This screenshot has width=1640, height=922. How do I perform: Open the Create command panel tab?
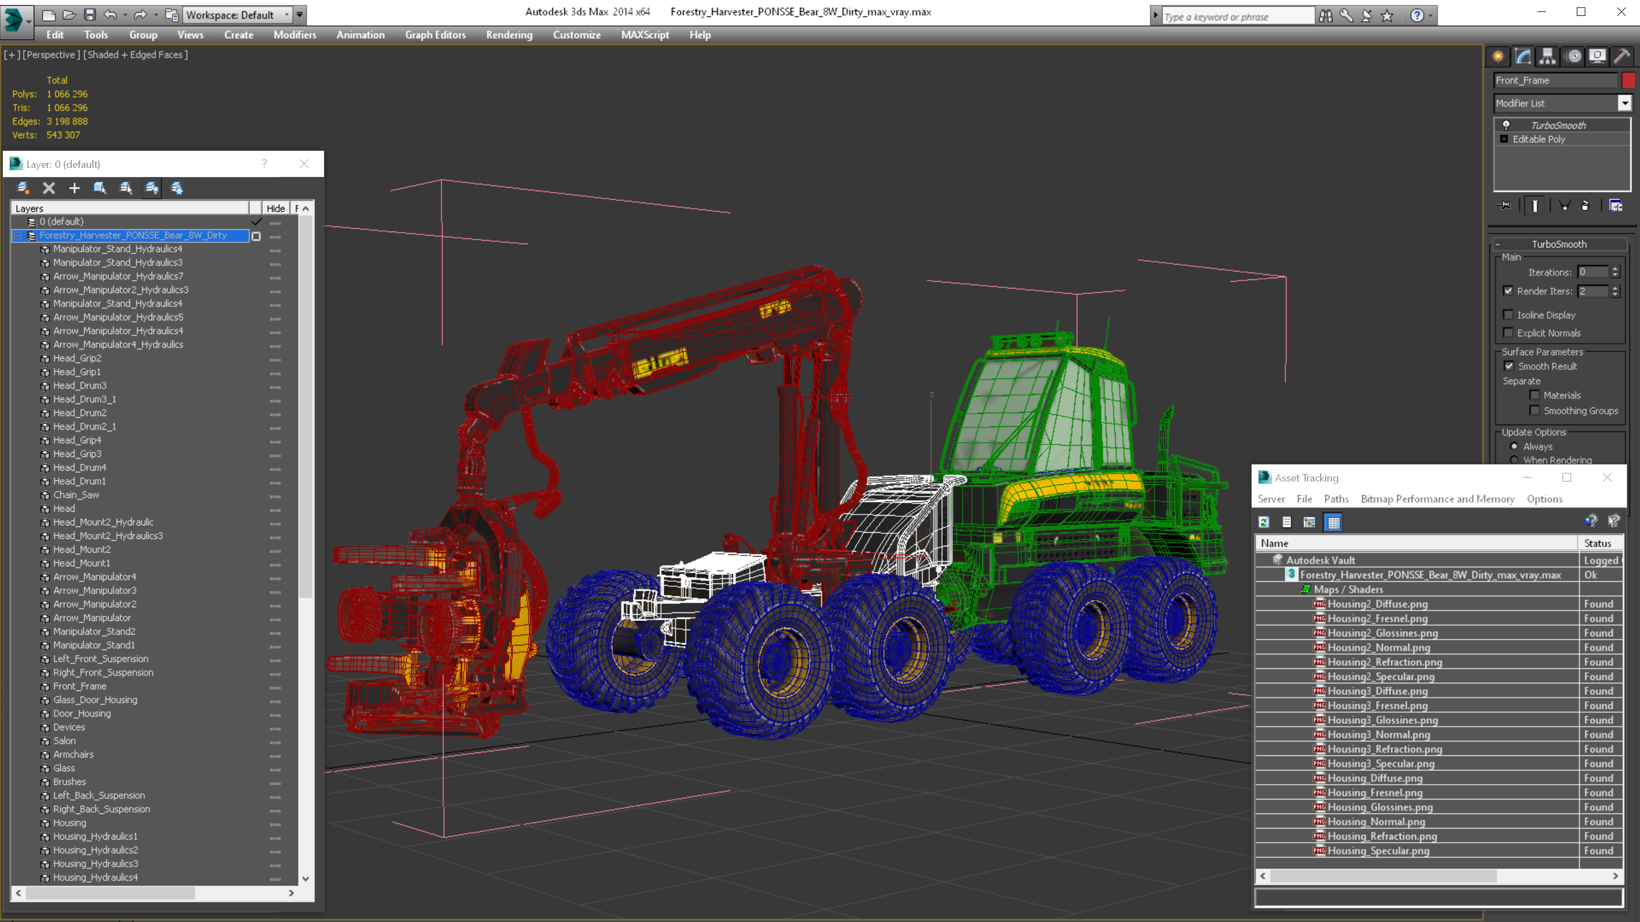(x=1498, y=56)
